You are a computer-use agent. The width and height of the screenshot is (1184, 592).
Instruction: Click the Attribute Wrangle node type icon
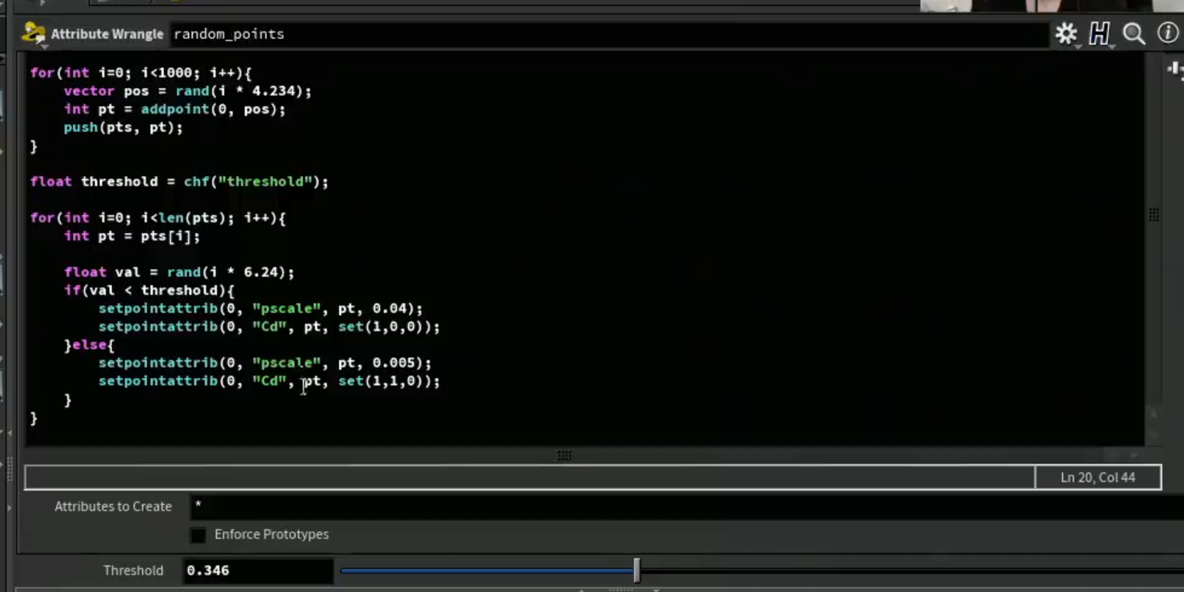pos(33,33)
